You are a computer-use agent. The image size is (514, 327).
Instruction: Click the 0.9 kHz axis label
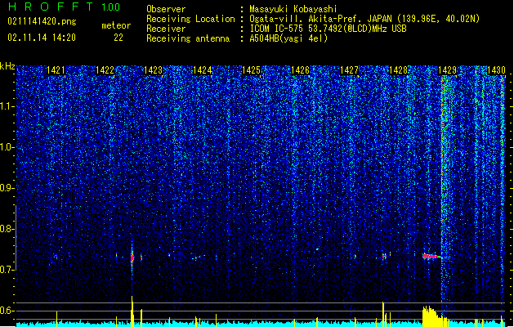[x=7, y=188]
